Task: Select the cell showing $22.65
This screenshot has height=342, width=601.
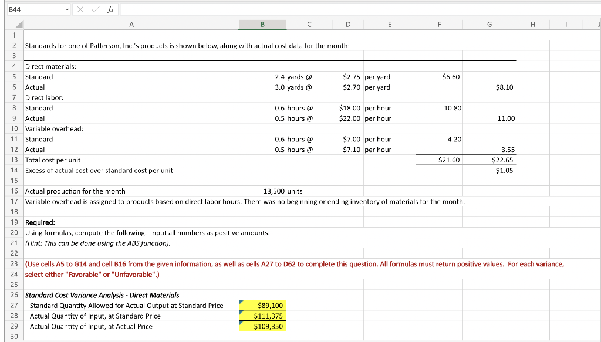Action: 489,160
